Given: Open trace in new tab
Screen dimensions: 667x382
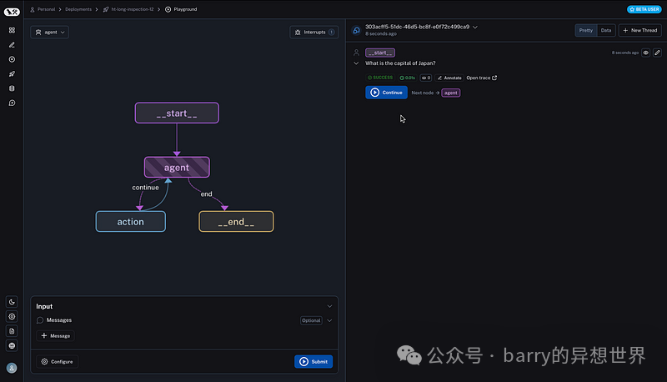Looking at the screenshot, I should 482,78.
